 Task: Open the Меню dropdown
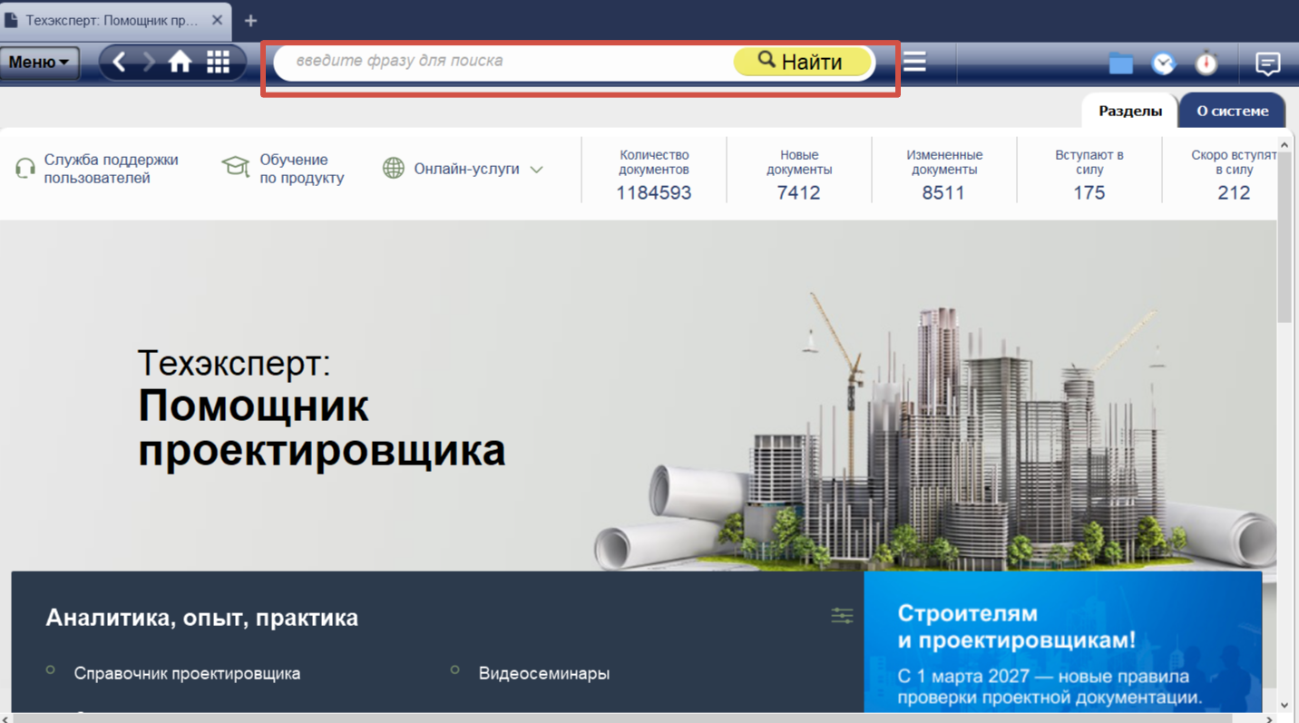click(x=40, y=63)
